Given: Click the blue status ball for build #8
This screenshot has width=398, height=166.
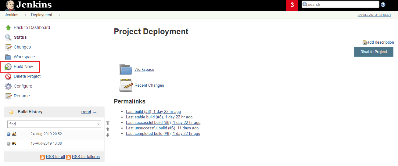Looking at the screenshot, I should point(9,134).
